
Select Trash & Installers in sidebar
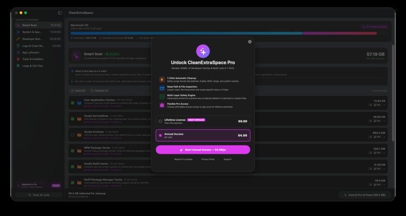(39, 59)
